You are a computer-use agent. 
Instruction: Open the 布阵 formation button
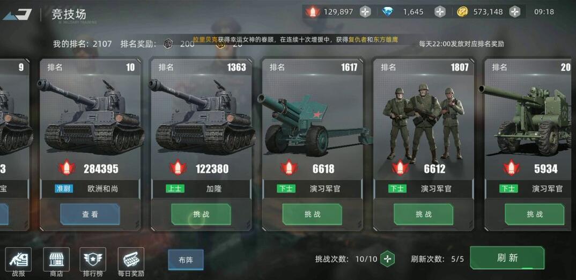tap(186, 260)
